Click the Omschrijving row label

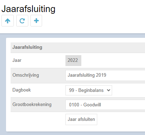click(x=25, y=75)
